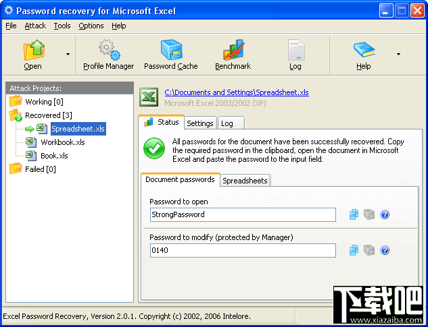The height and width of the screenshot is (327, 428).
Task: Expand the Help button dropdown arrow
Action: pyautogui.click(x=398, y=54)
